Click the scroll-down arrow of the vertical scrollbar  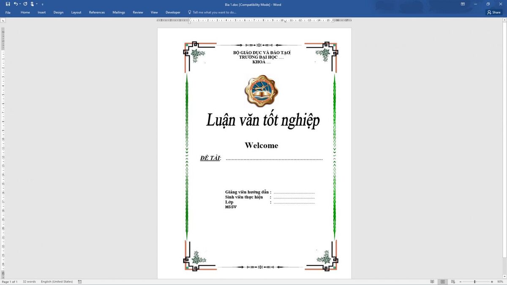click(505, 277)
